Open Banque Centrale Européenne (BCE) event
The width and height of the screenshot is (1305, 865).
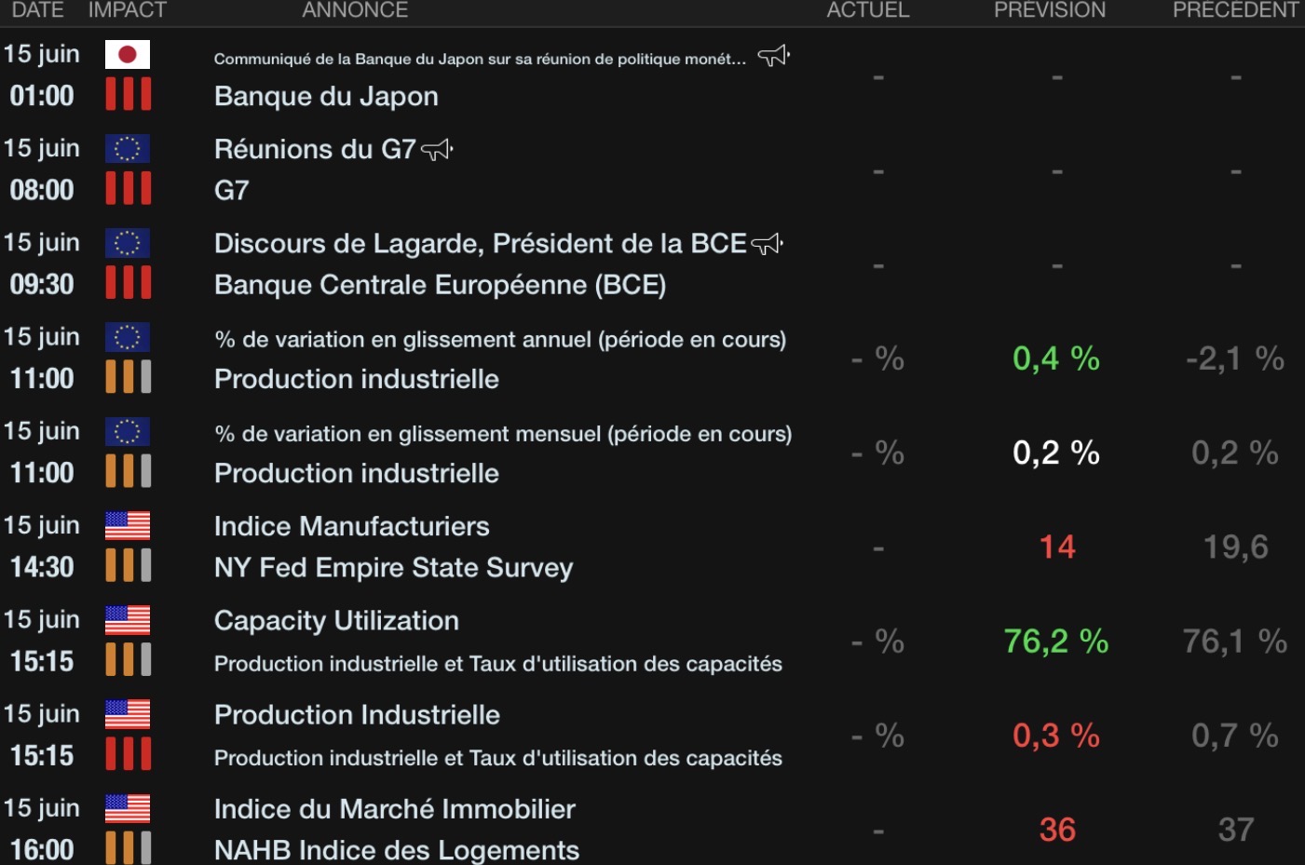tap(440, 285)
